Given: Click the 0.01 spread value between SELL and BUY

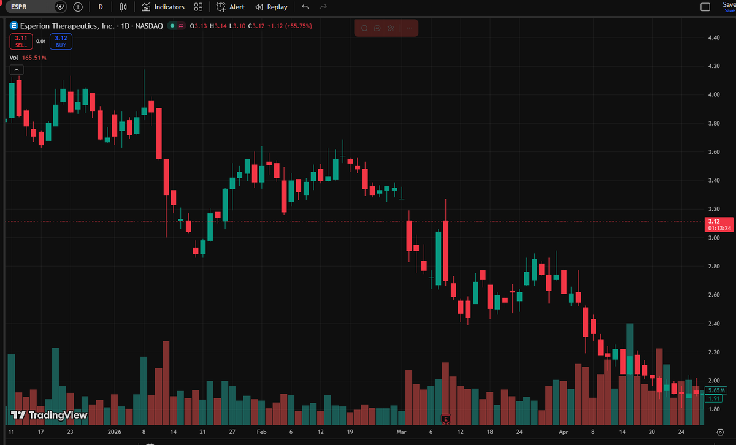Looking at the screenshot, I should 40,41.
